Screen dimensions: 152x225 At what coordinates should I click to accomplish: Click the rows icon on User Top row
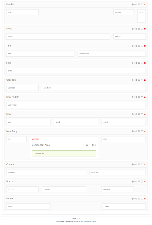pyautogui.click(x=139, y=80)
